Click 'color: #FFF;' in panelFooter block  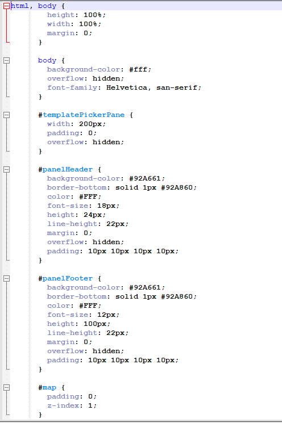tap(74, 305)
